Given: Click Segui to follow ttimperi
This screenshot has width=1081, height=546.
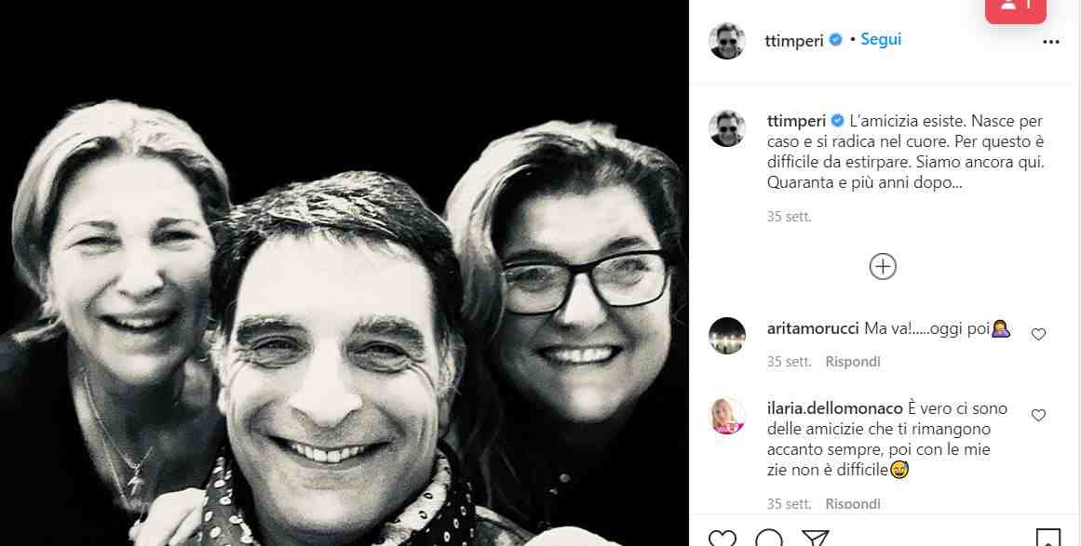Looking at the screenshot, I should [x=881, y=40].
